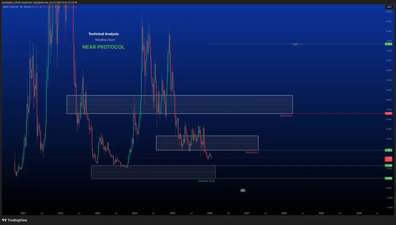The image size is (396, 225).
Task: Select the (B) wave label
Action: 243,190
